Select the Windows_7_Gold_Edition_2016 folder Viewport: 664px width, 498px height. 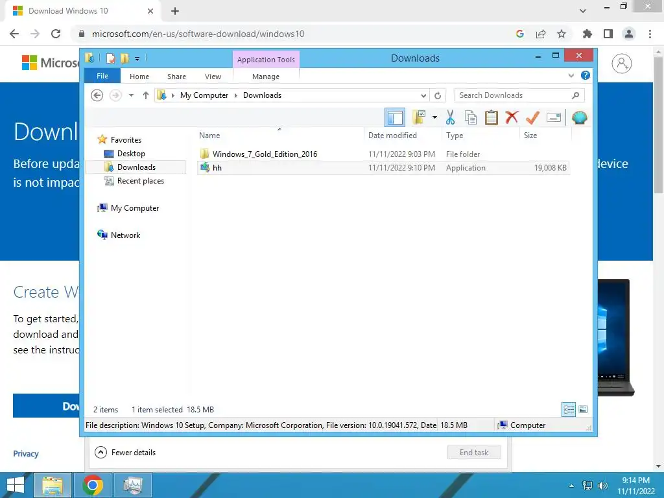pyautogui.click(x=383, y=154)
